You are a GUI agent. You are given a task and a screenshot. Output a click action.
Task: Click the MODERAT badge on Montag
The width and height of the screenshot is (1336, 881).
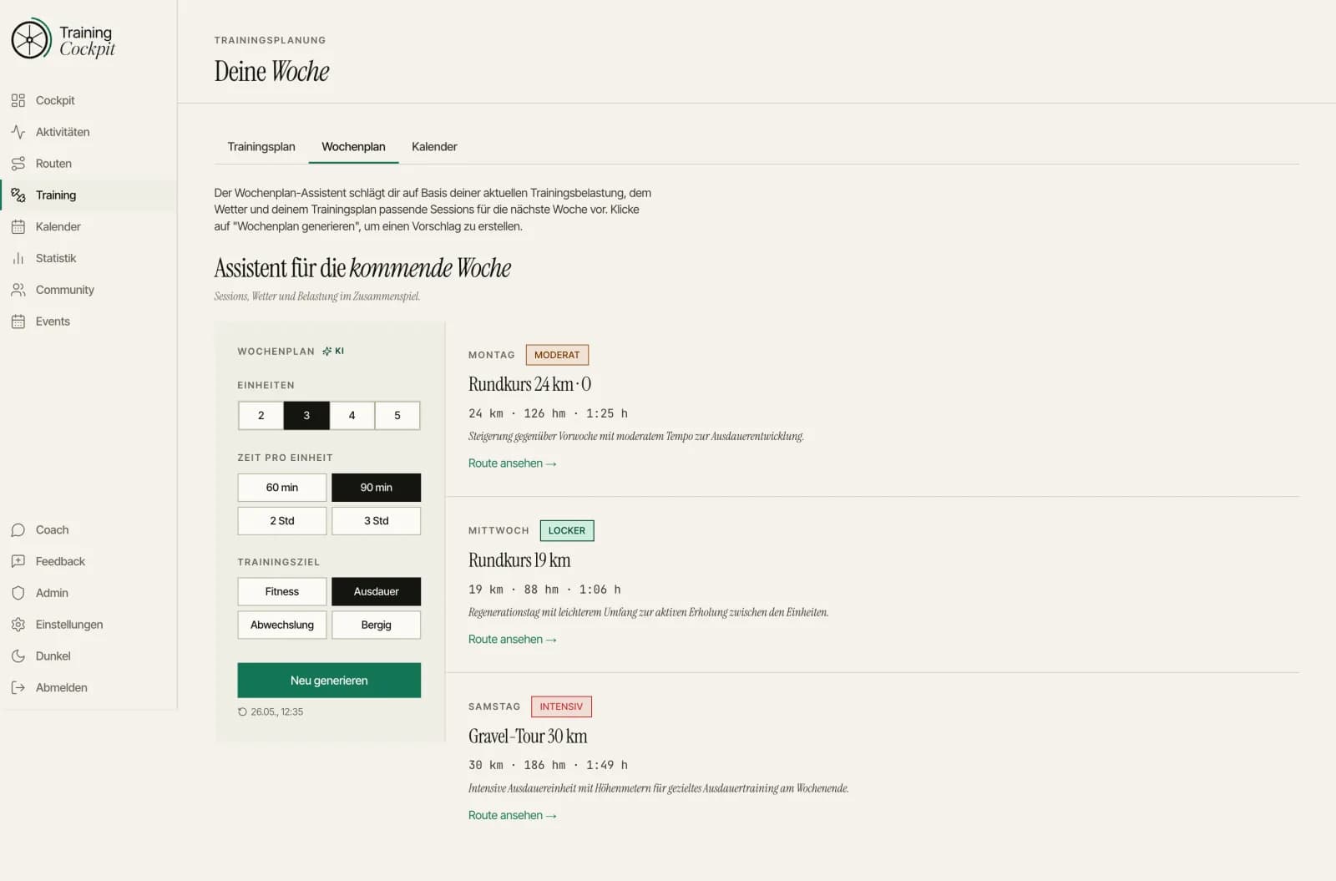(x=557, y=355)
